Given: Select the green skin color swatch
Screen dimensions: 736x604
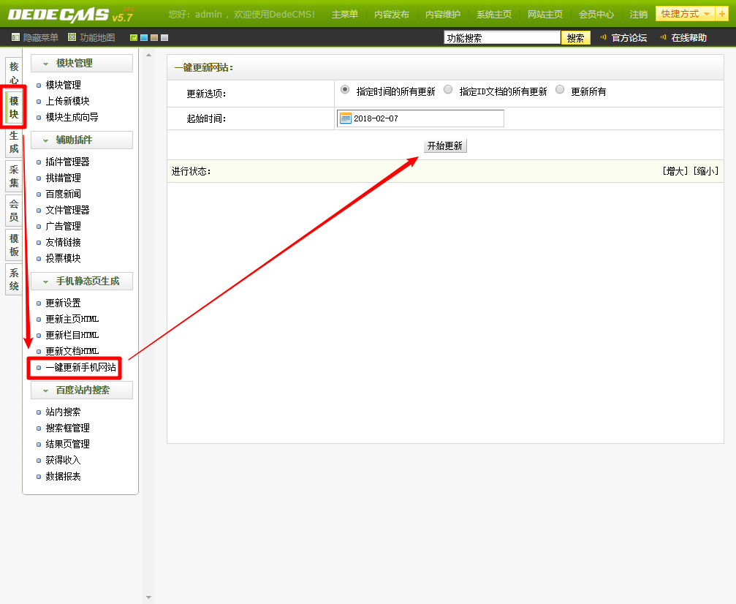Looking at the screenshot, I should [134, 38].
